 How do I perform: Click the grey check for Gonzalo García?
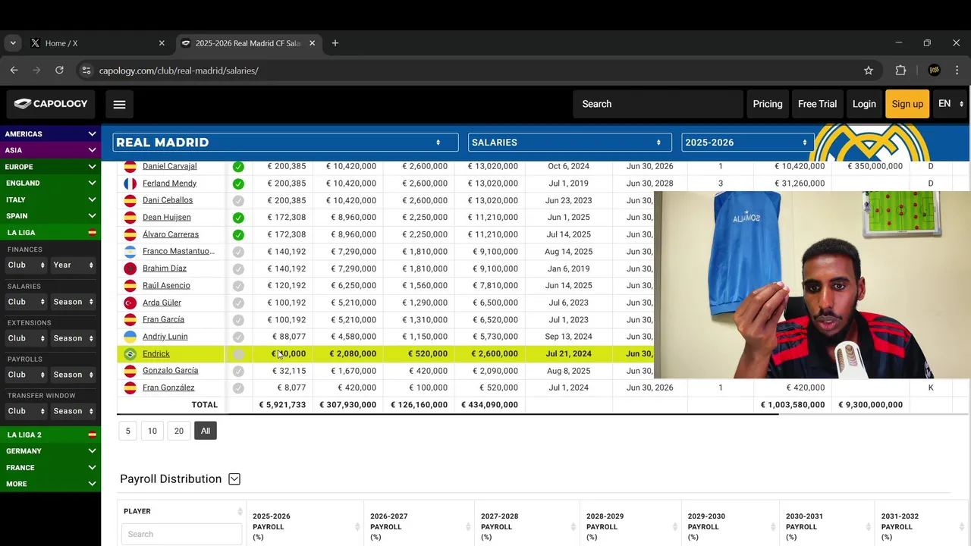point(238,371)
